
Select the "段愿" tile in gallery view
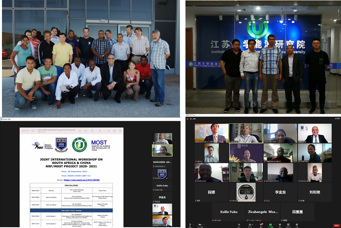pyautogui.click(x=211, y=192)
